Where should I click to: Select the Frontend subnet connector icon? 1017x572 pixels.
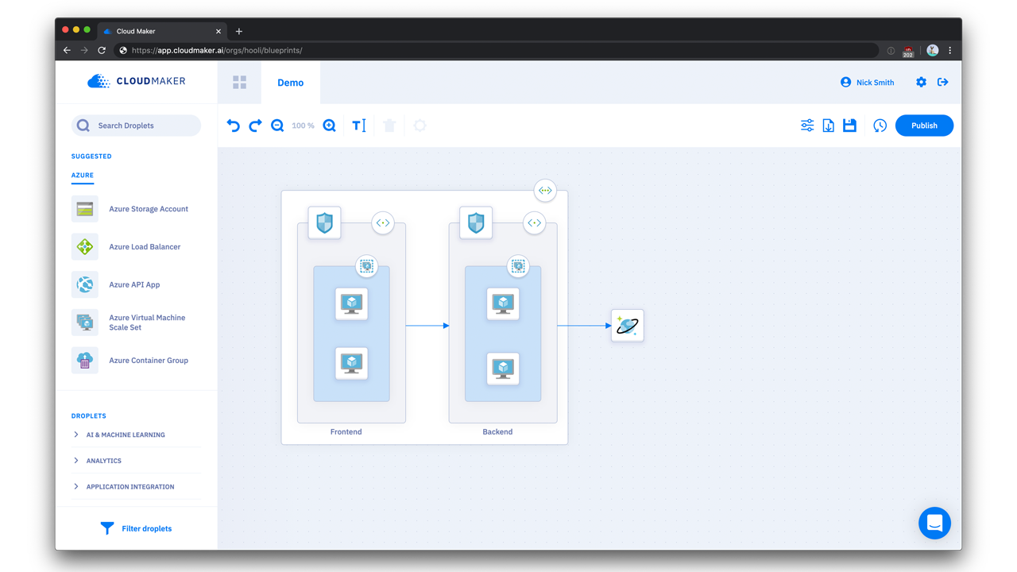tap(383, 223)
